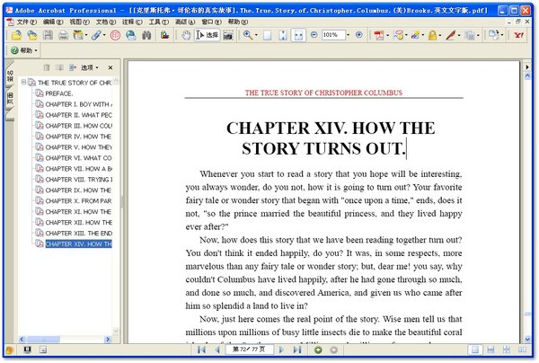Switch to Facing pages layout
539x363 pixels.
pos(522,350)
